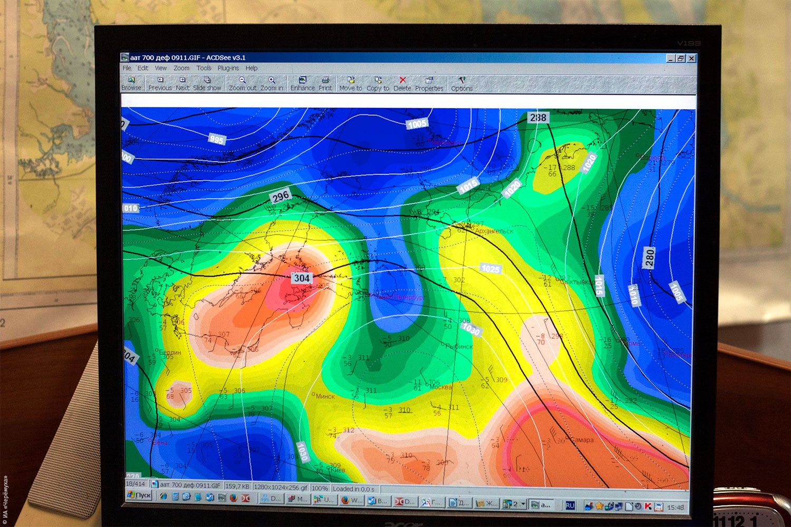The image size is (791, 527).
Task: Click the Zoom in toolbar button
Action: coord(272,84)
